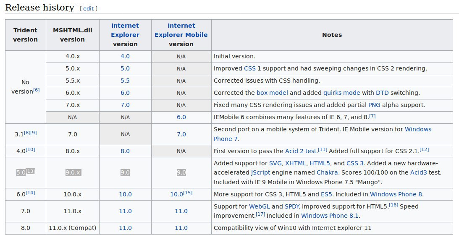Follow the Acid 2 test link

point(301,151)
